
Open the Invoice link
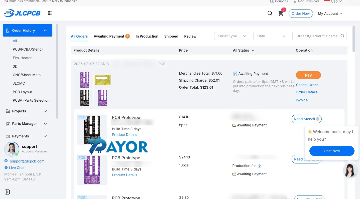pyautogui.click(x=302, y=100)
